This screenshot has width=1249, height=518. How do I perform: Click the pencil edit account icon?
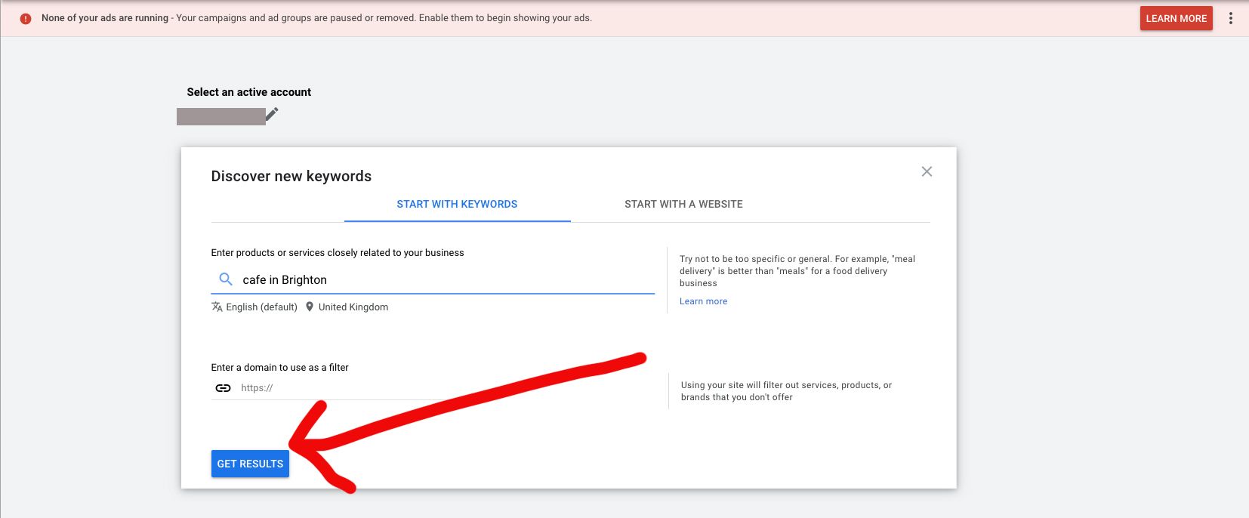[x=272, y=115]
